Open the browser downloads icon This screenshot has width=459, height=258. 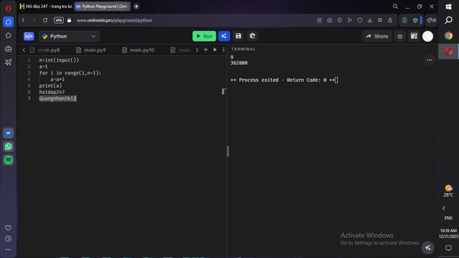click(370, 20)
